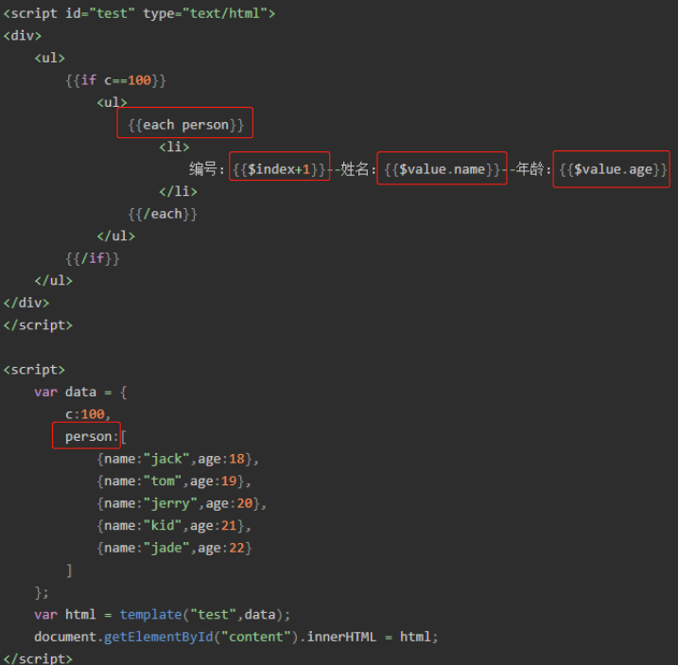
Task: Click the getElementById method name
Action: pos(159,638)
